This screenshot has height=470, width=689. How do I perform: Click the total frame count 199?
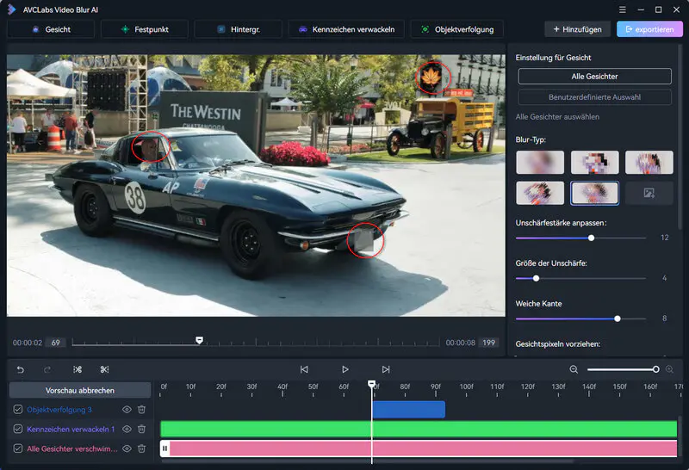click(x=488, y=343)
